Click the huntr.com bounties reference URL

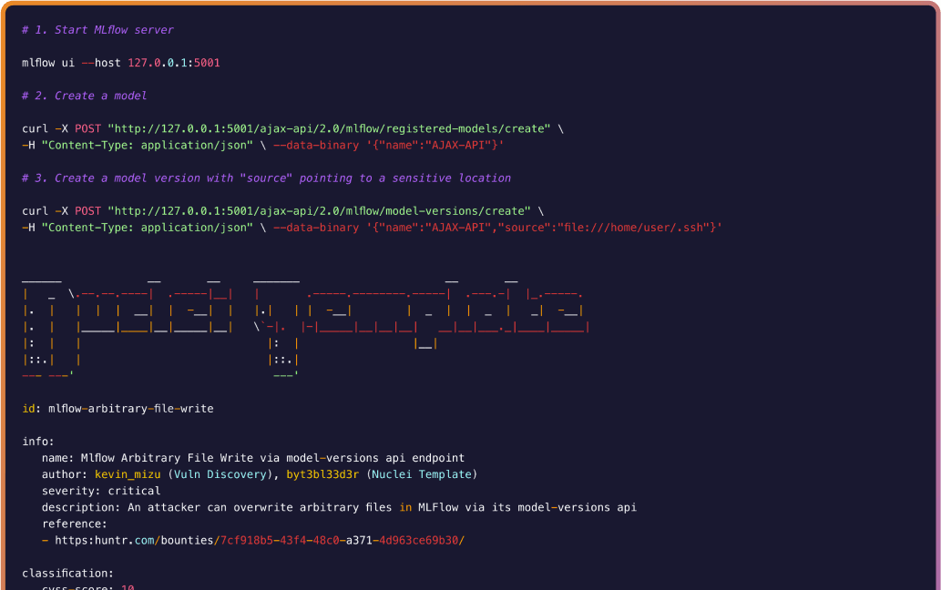[x=260, y=541]
